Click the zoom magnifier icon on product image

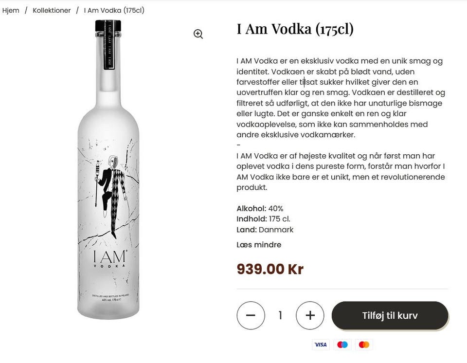point(198,34)
